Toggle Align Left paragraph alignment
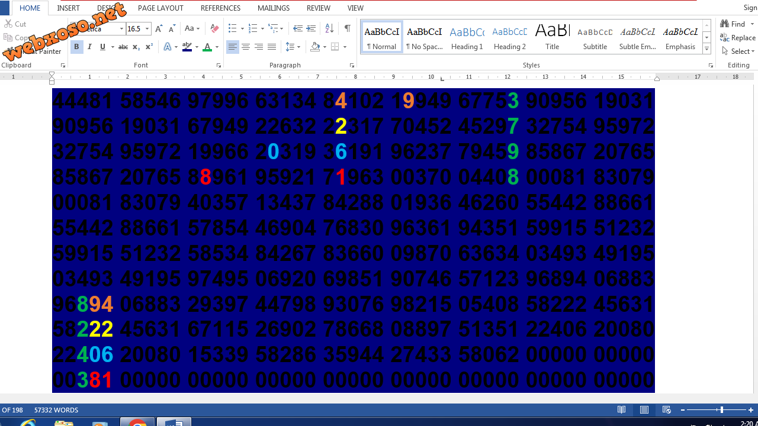 point(233,47)
